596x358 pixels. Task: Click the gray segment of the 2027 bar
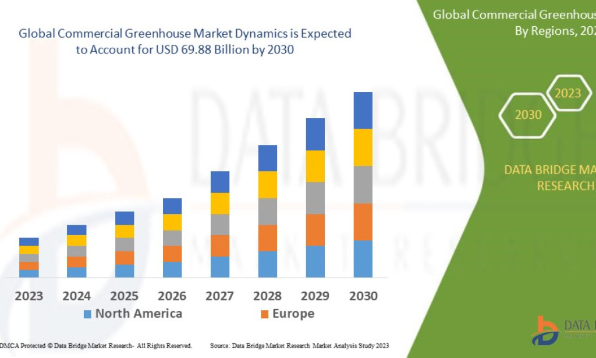click(220, 225)
